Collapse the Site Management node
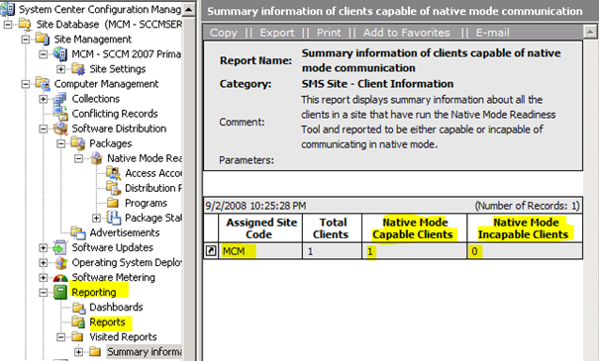 click(26, 39)
